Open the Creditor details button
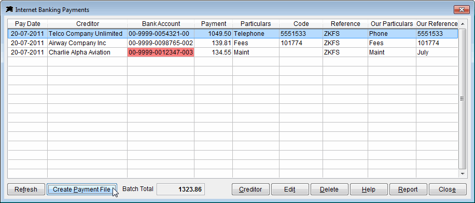Screen dimensions: 475x203 tap(250, 190)
